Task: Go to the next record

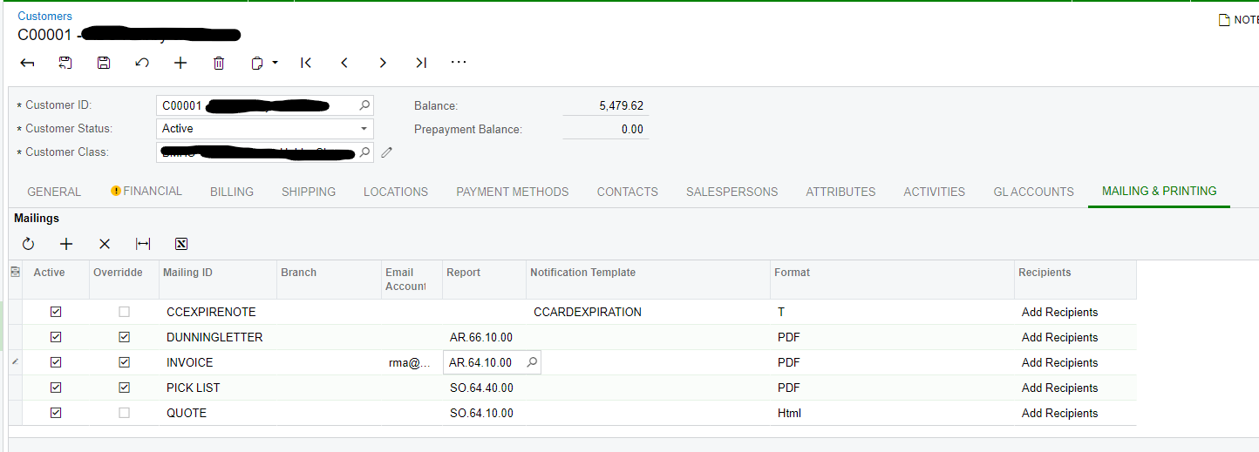Action: [x=383, y=63]
